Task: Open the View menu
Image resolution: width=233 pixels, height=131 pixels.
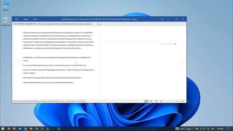Action: (x=35, y=19)
